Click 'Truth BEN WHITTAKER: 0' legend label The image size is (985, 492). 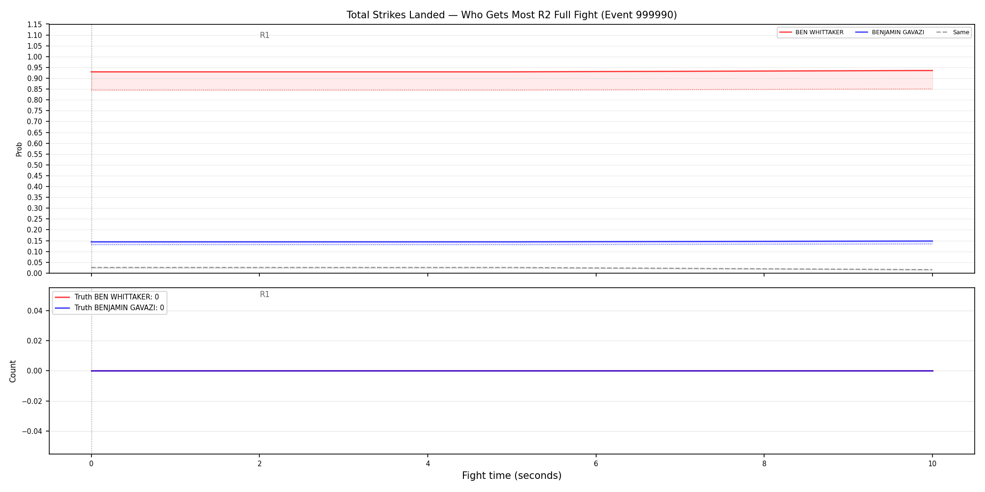pyautogui.click(x=116, y=297)
